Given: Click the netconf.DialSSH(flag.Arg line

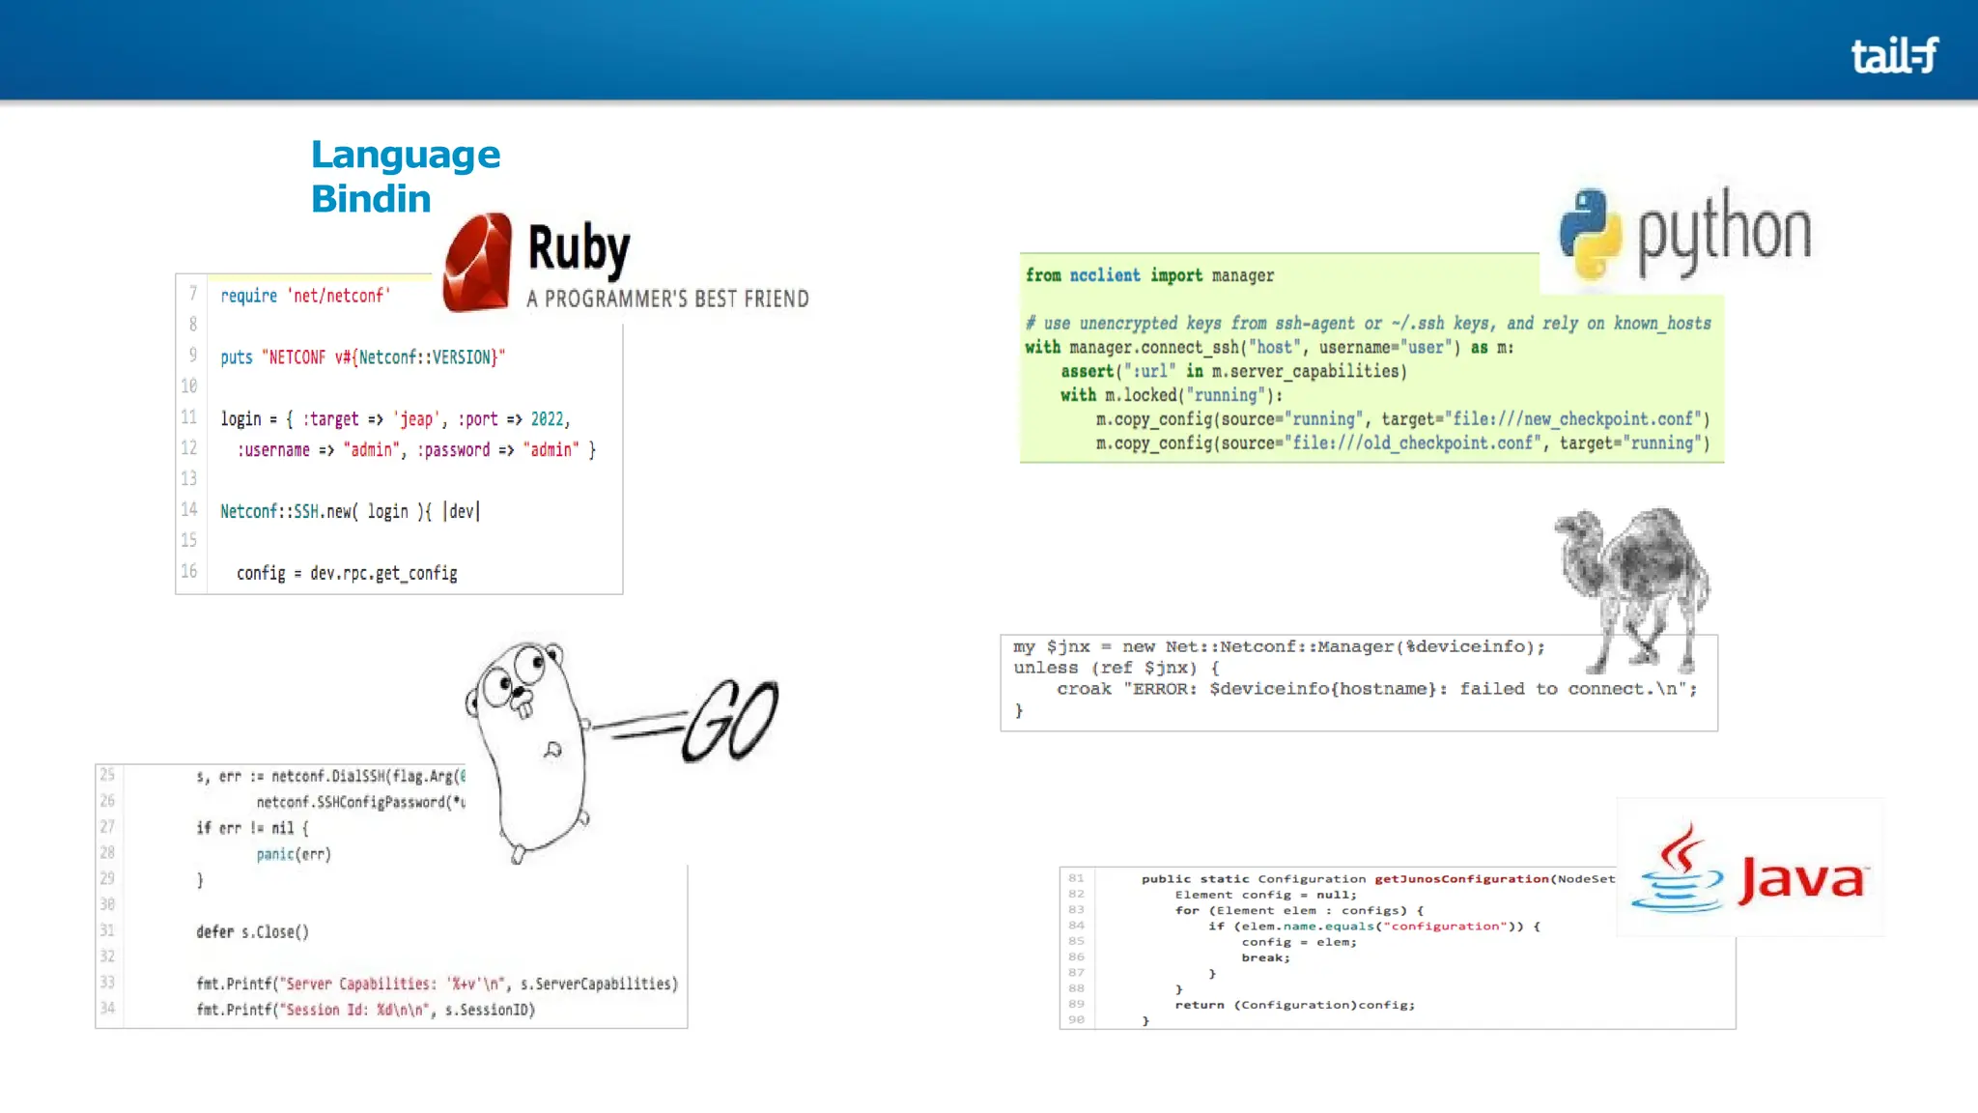Looking at the screenshot, I should coord(330,776).
